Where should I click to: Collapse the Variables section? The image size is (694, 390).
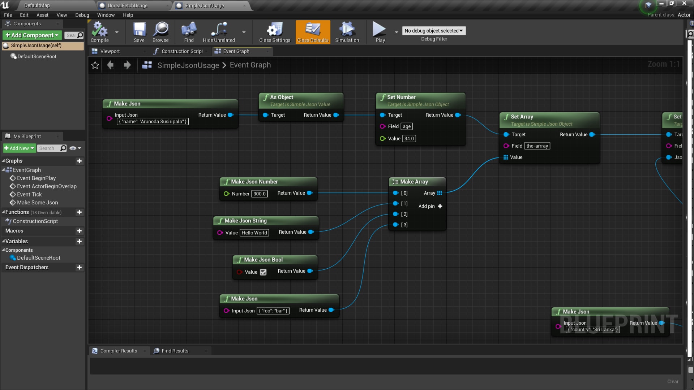3,241
